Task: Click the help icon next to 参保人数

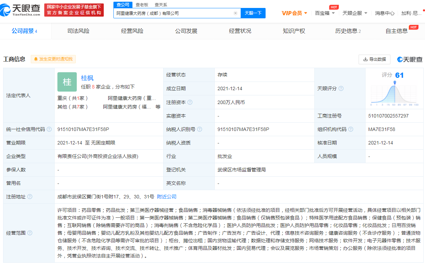Action: tap(34, 169)
